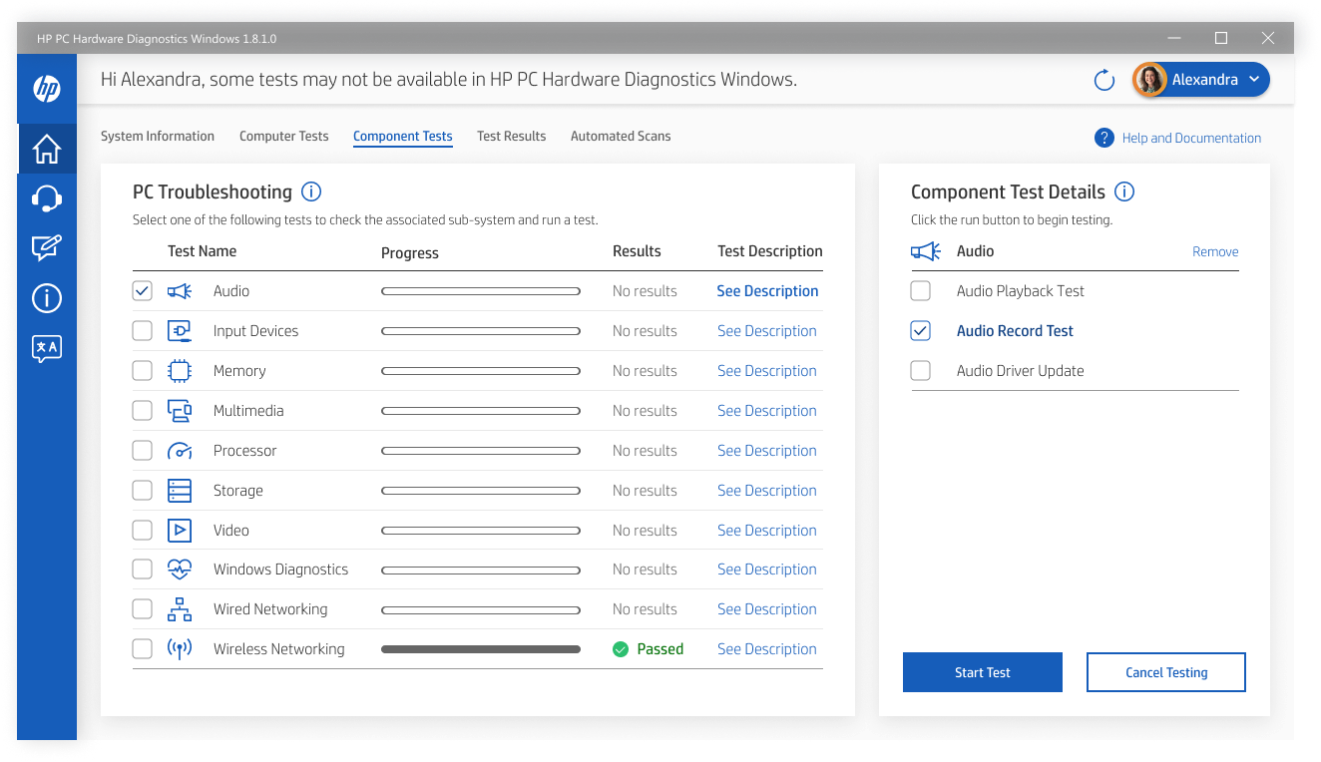Click Audio Record Test label
Viewport: 1321px width, 762px height.
(1015, 331)
